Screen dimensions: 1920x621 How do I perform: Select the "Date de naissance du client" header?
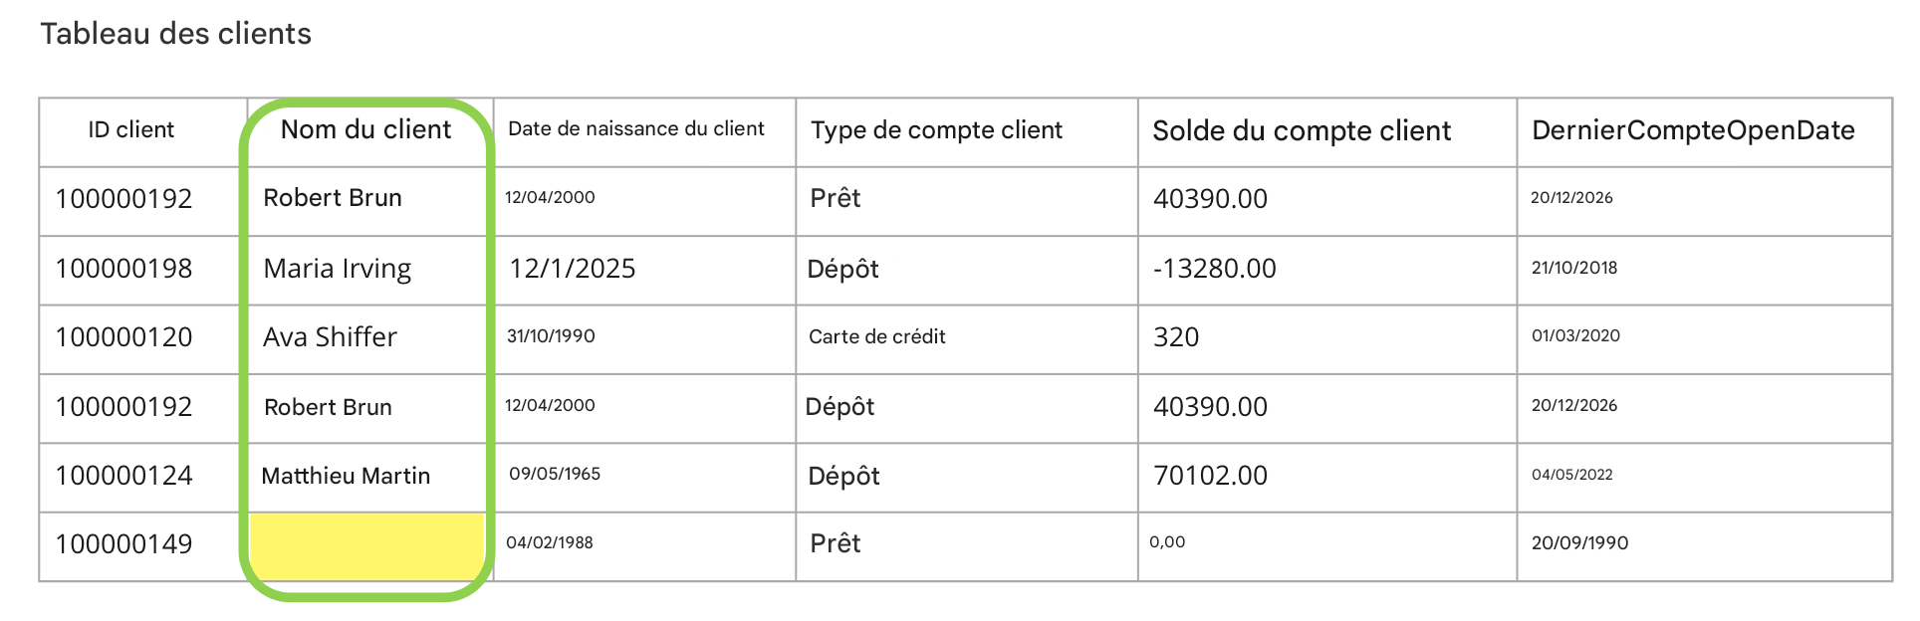click(x=635, y=129)
